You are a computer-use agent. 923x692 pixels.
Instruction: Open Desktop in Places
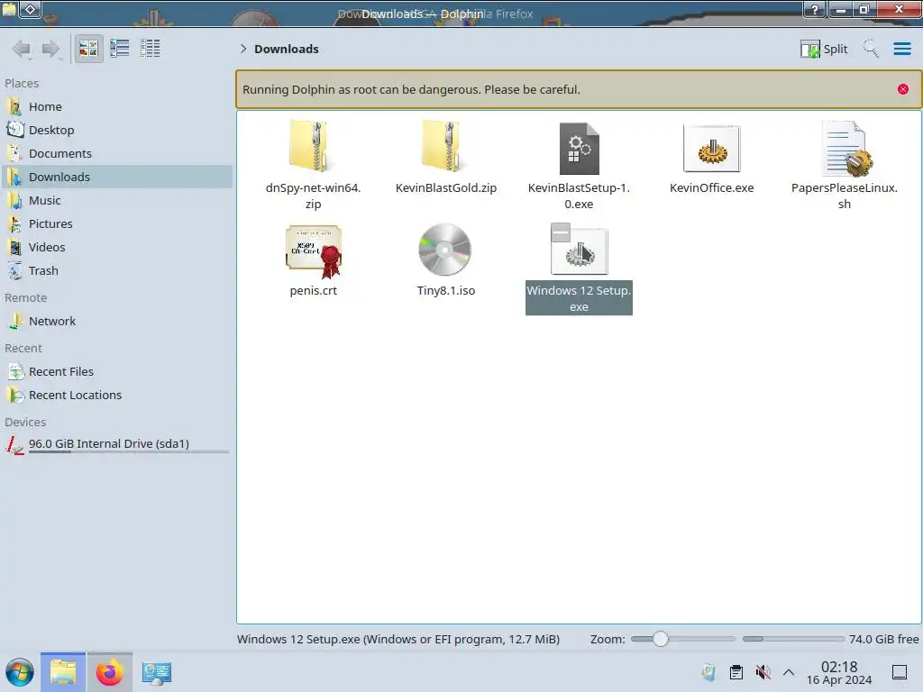pyautogui.click(x=117, y=130)
